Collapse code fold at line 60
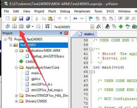The width and height of the screenshot is (137, 108). pyautogui.click(x=91, y=49)
